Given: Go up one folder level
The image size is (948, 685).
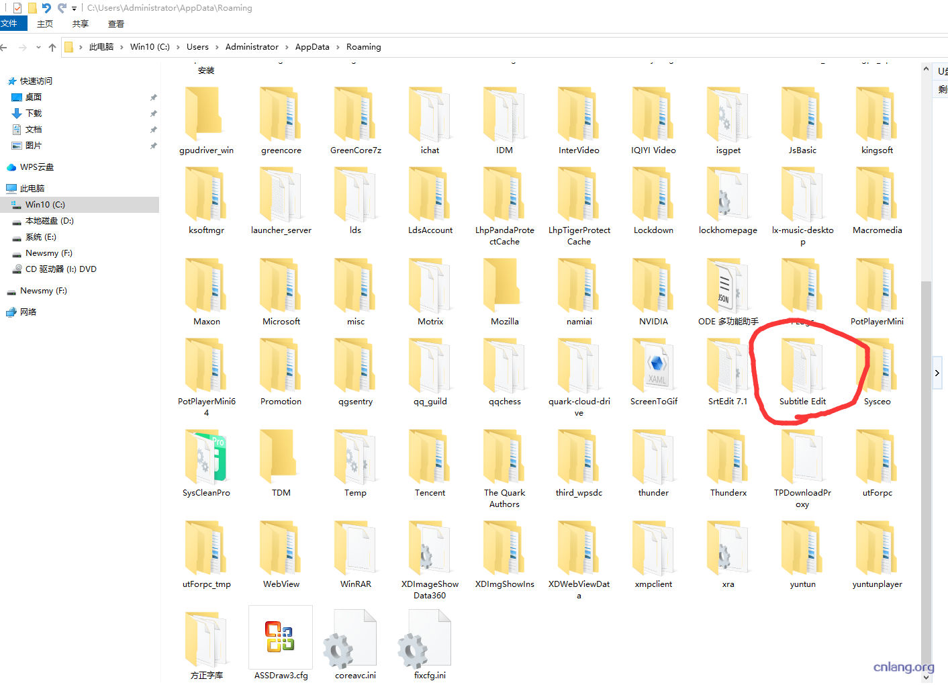Looking at the screenshot, I should pos(52,47).
